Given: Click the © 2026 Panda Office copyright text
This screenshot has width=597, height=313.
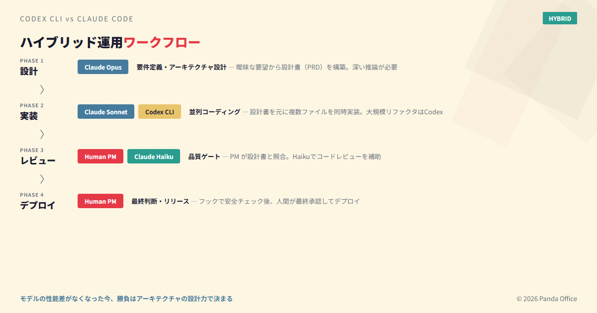Looking at the screenshot, I should [x=546, y=299].
